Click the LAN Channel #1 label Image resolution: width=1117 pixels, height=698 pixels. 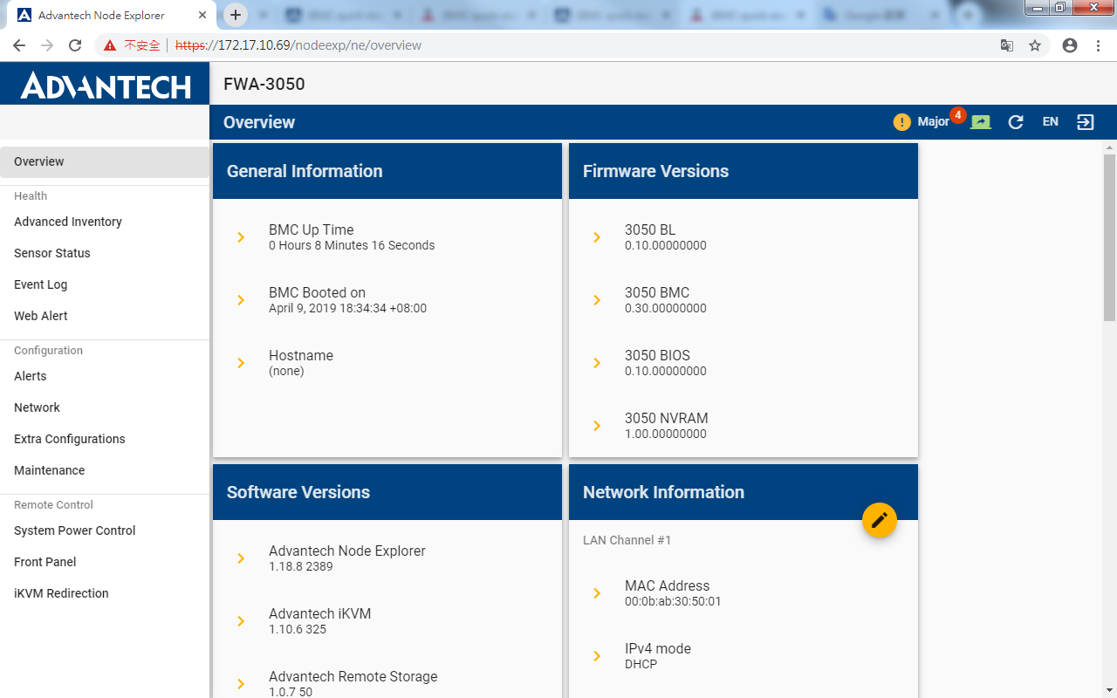coord(627,540)
